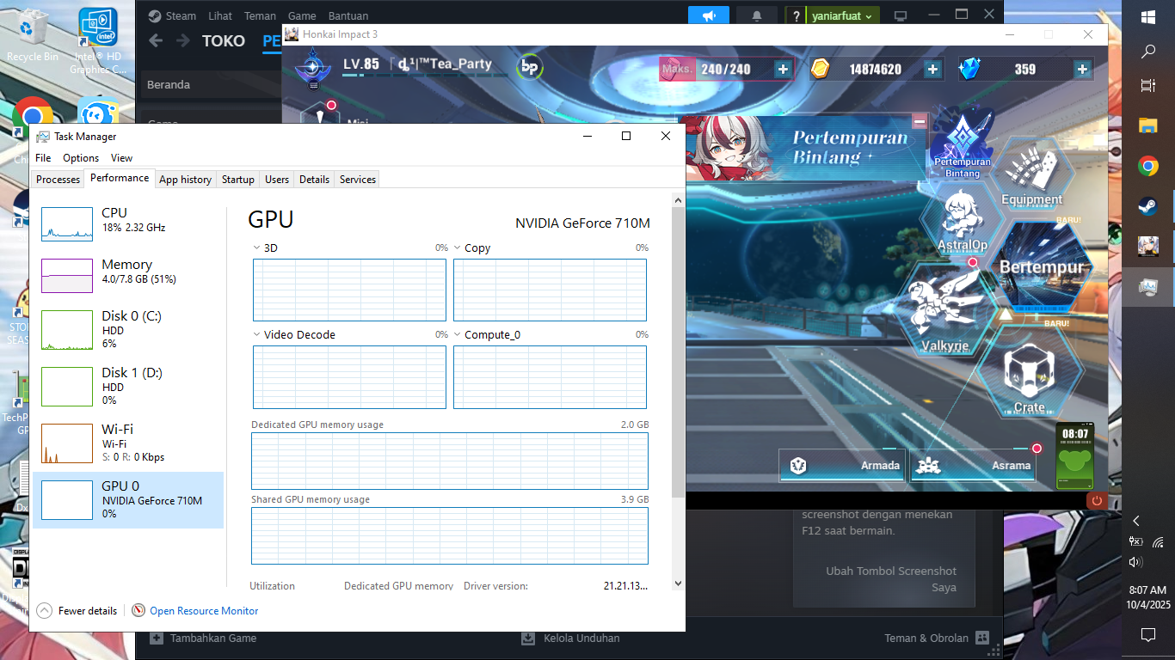Image resolution: width=1175 pixels, height=660 pixels.
Task: Switch to the Processes tab
Action: (58, 180)
